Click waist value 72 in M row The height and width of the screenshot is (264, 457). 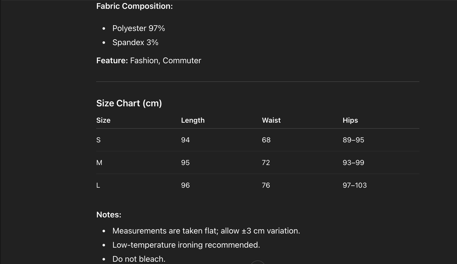[266, 163]
